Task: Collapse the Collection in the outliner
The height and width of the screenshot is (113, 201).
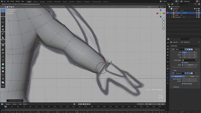Action: (x=170, y=9)
